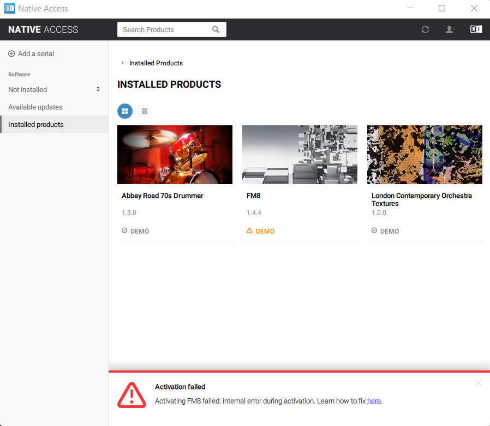The height and width of the screenshot is (426, 490).
Task: Click the red activation error icon
Action: point(132,395)
